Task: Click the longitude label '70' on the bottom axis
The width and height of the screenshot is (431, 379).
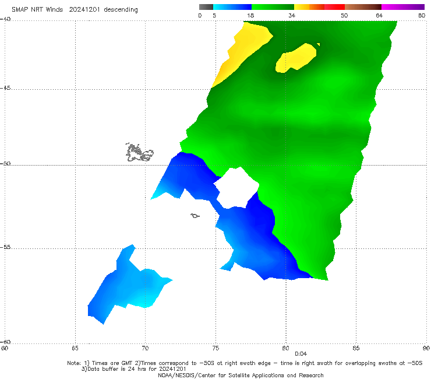Action: 145,348
